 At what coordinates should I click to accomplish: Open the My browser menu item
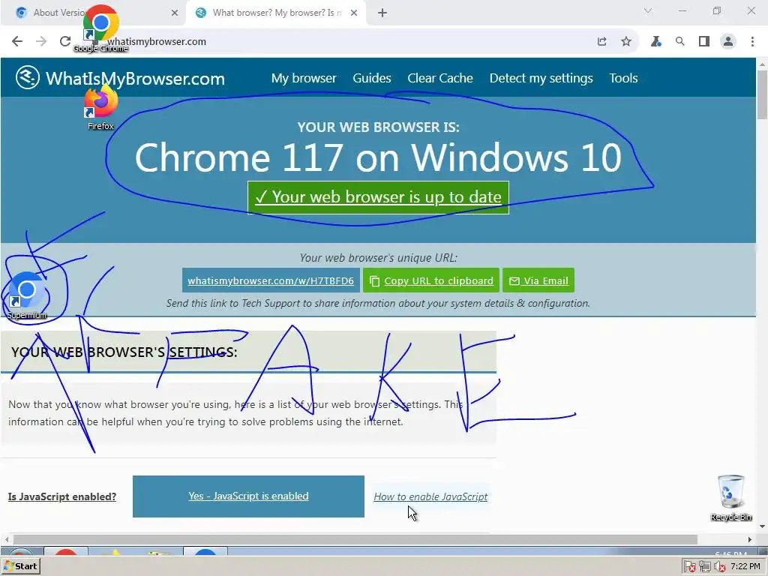304,78
